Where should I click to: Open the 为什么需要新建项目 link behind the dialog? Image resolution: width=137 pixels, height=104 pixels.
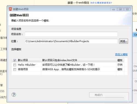point(101,3)
